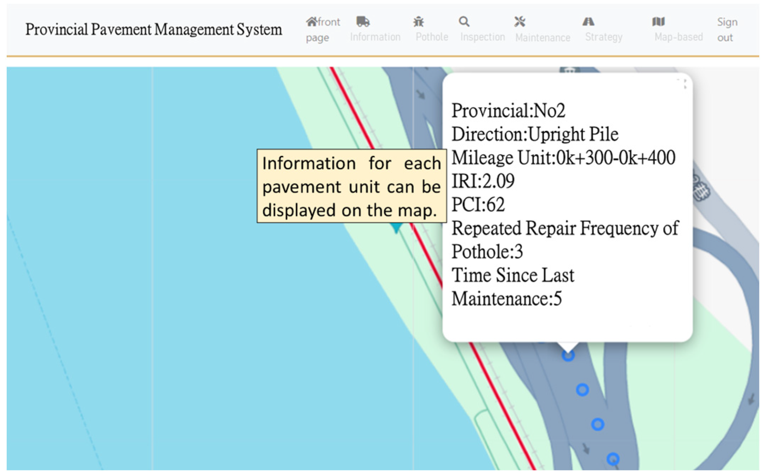Click the road icon above Strategy
764x475 pixels.
click(588, 22)
